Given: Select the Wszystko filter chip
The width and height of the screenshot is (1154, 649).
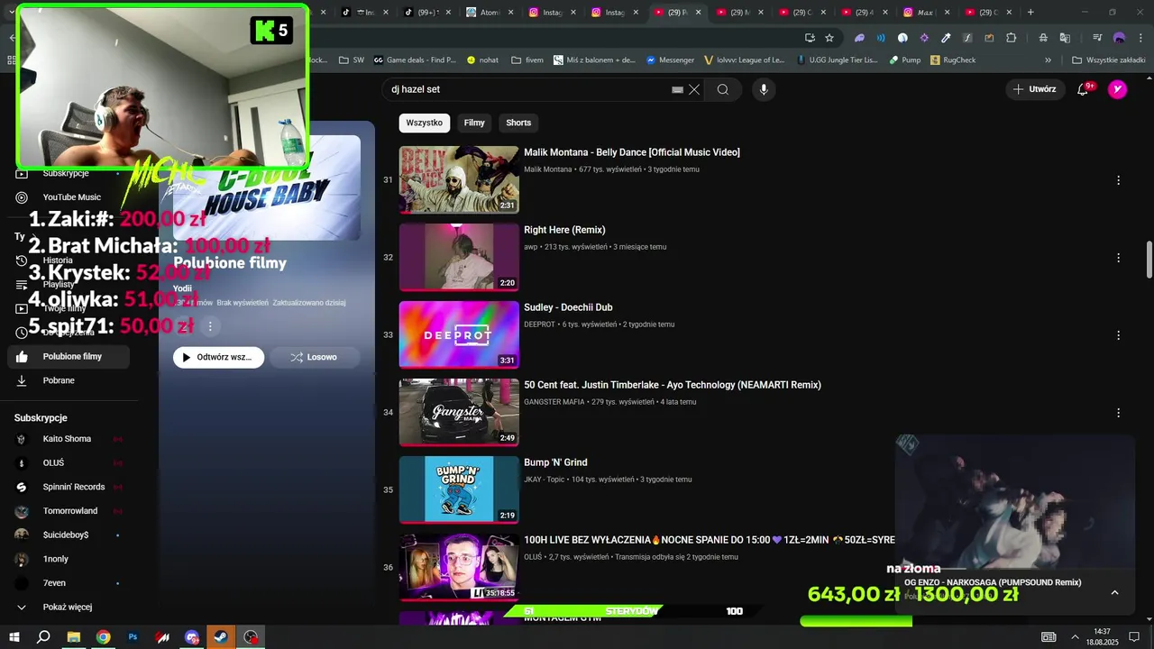Looking at the screenshot, I should coord(424,123).
